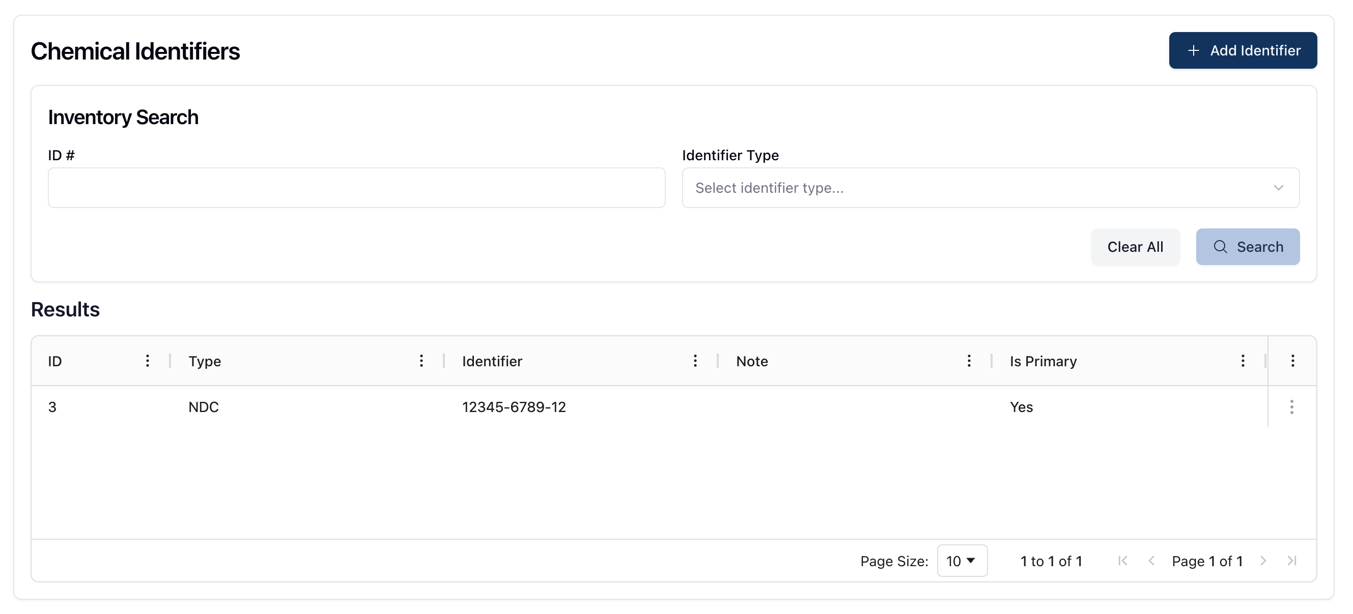Focus the ID # input field
1353x614 pixels.
click(x=357, y=188)
